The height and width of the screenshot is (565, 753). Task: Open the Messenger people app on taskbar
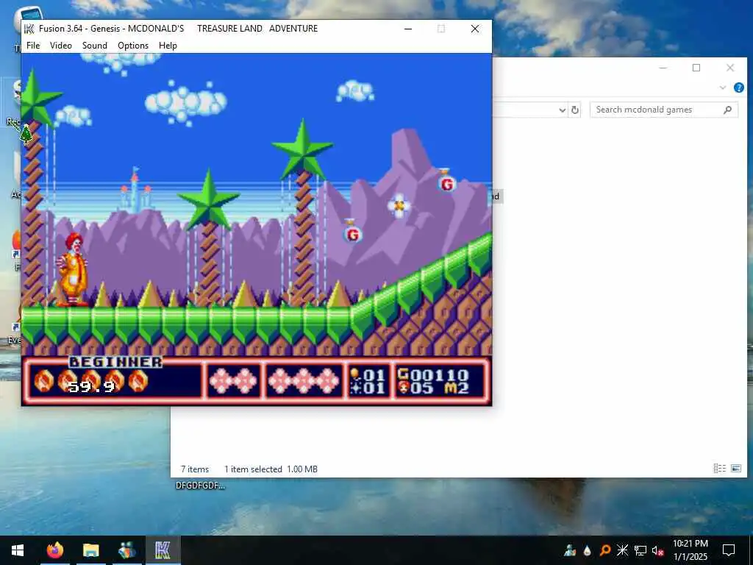pos(126,550)
